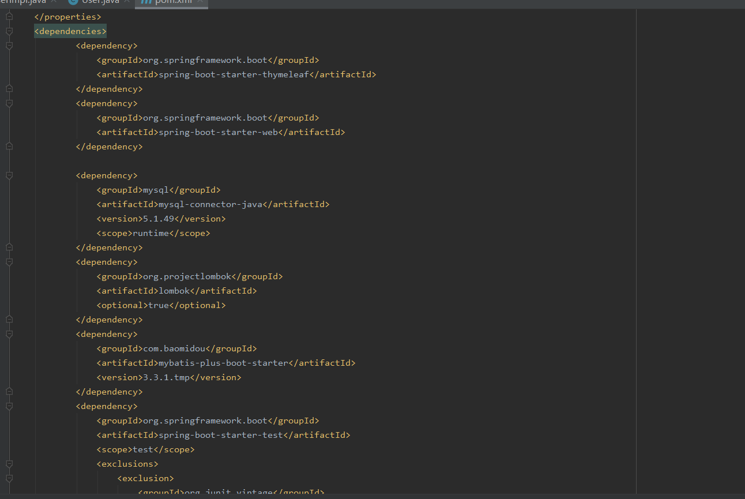Viewport: 745px width, 499px height.
Task: Click the scope test line
Action: tap(145, 449)
